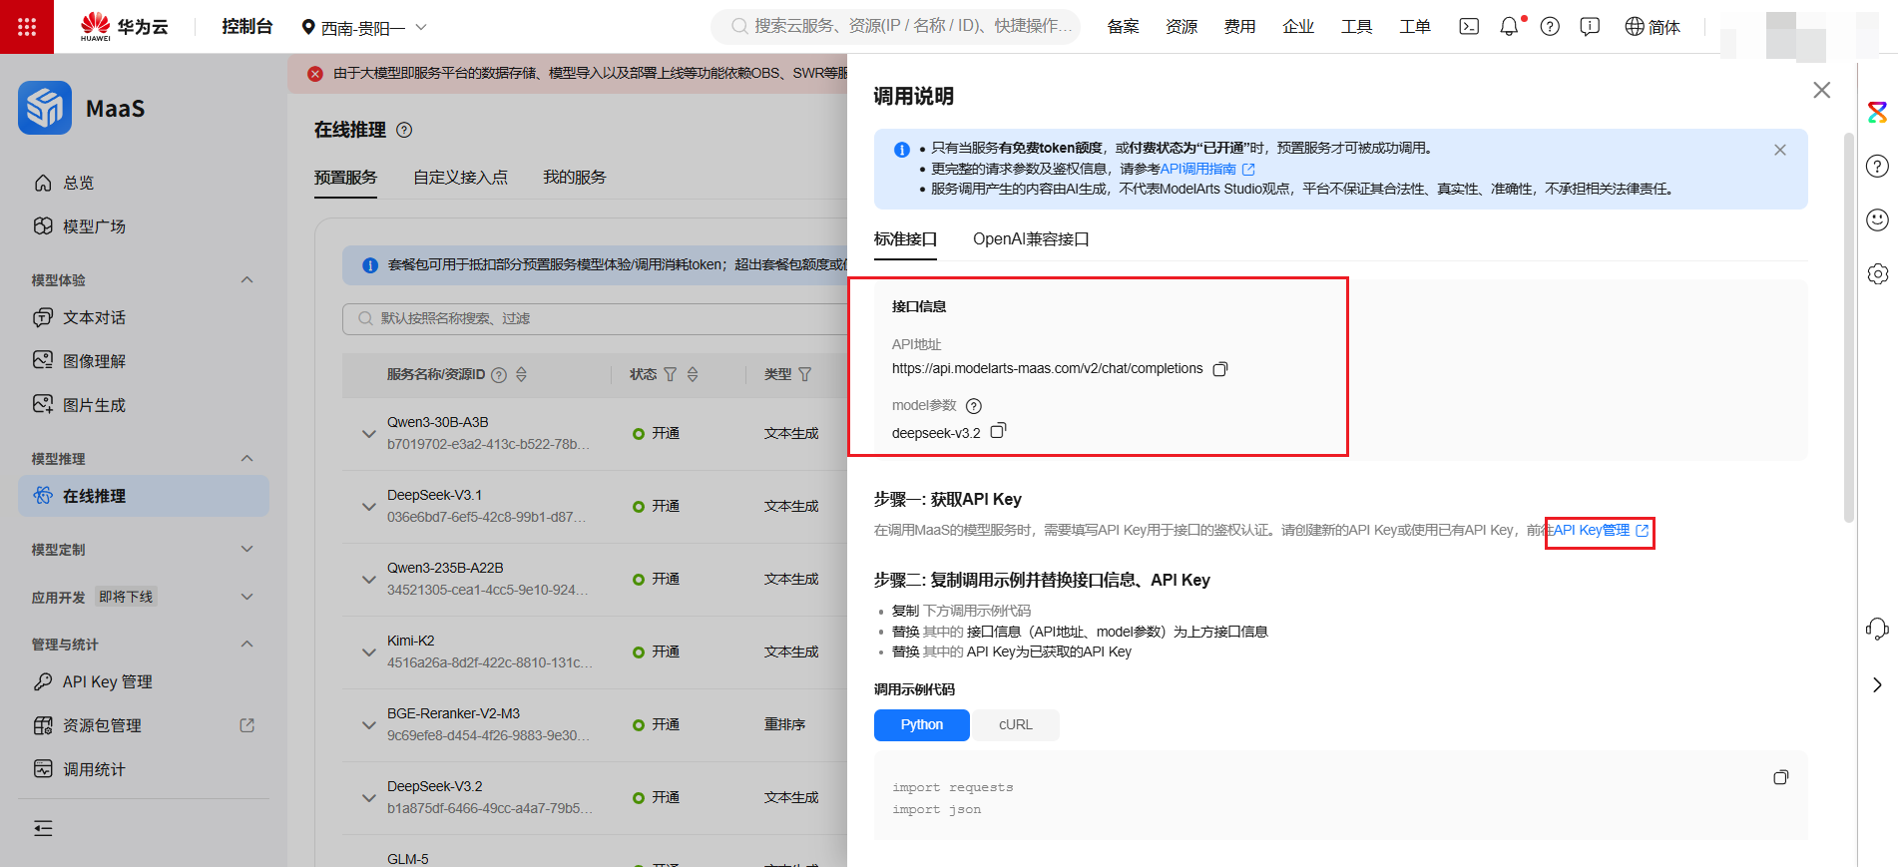Expand the 应用开发 section

(247, 597)
